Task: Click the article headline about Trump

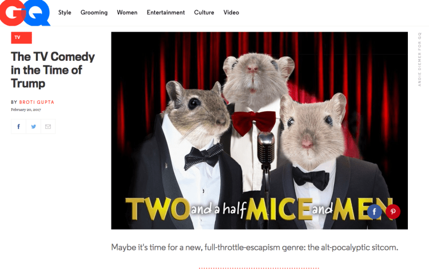Action: point(53,70)
